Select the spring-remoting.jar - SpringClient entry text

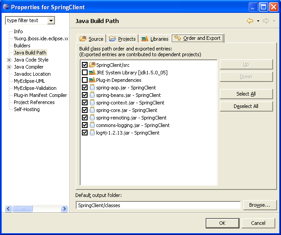[x=131, y=118]
